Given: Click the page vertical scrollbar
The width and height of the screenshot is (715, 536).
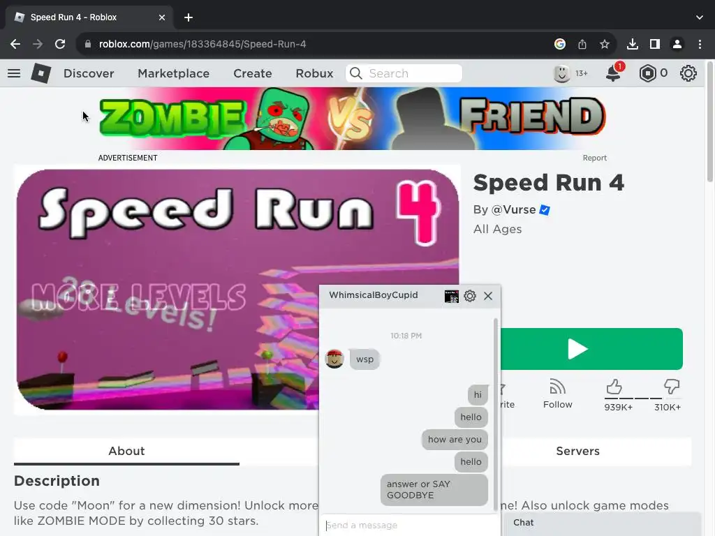Looking at the screenshot, I should (709, 123).
